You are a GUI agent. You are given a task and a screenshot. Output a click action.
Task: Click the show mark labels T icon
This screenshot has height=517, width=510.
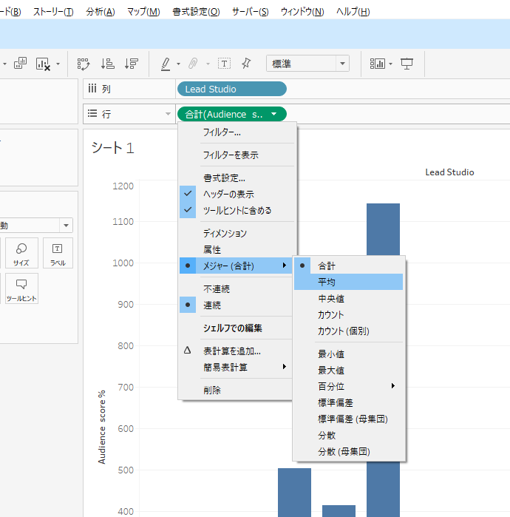[x=225, y=64]
